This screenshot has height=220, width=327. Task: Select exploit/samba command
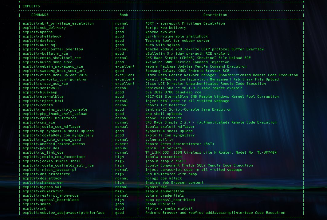click(x=37, y=204)
